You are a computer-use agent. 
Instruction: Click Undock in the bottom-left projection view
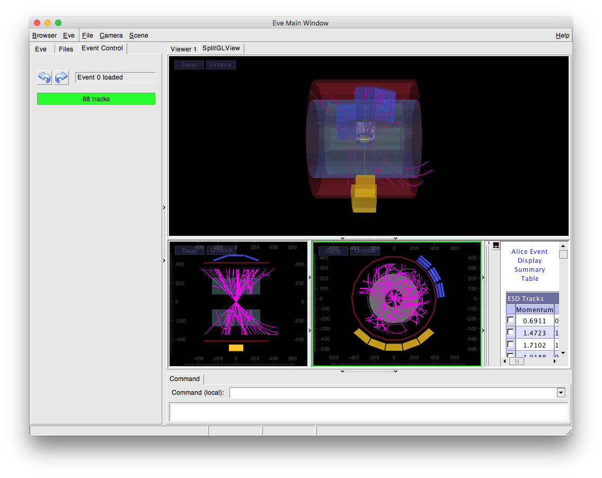tap(221, 251)
